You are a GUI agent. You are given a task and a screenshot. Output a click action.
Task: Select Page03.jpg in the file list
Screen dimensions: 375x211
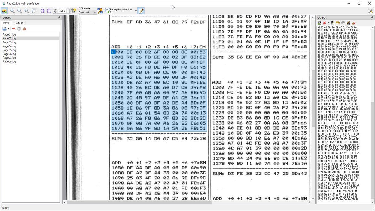(30, 42)
